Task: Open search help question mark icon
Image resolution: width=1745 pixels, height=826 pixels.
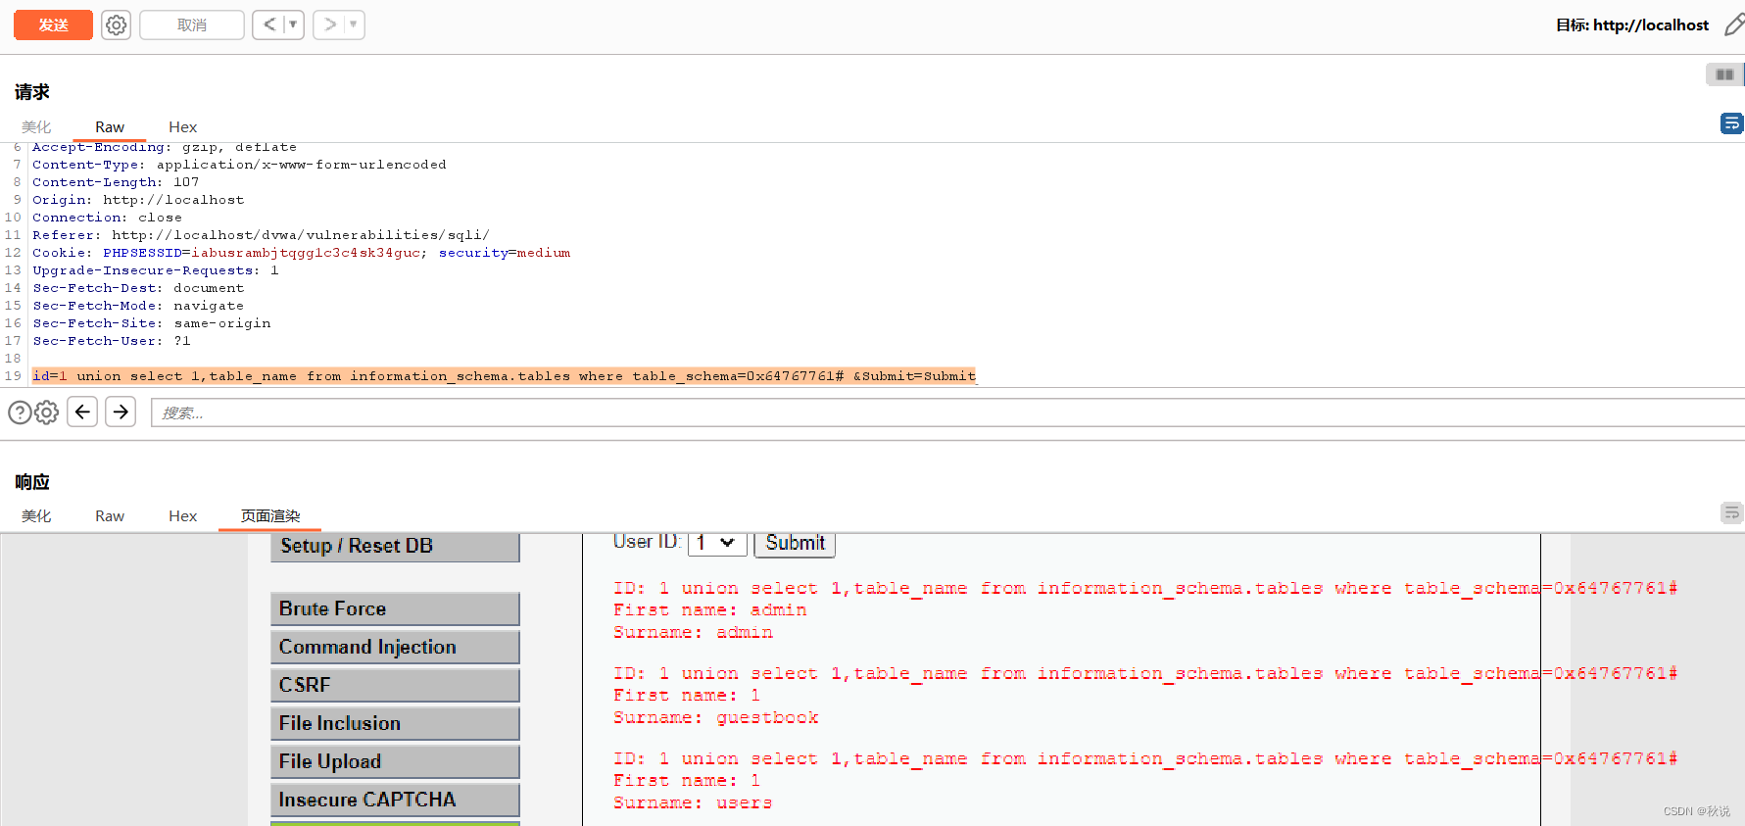Action: [20, 413]
